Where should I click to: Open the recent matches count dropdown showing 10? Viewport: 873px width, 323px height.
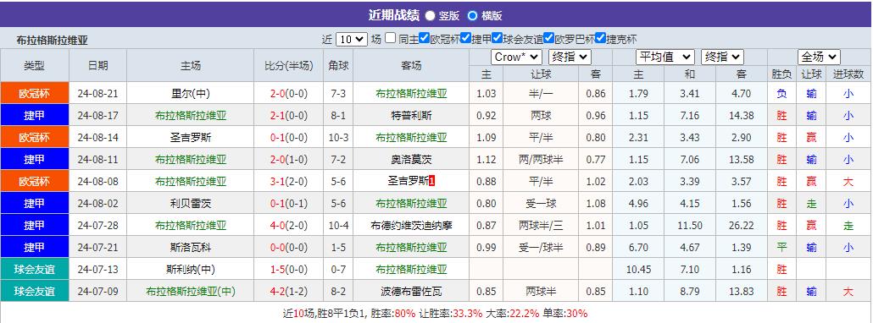(352, 40)
